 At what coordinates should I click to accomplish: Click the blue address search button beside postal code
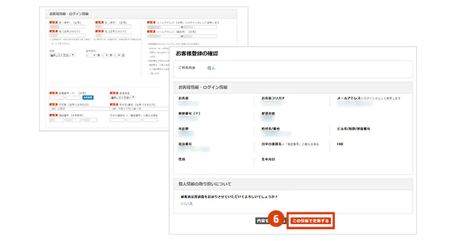pos(88,98)
